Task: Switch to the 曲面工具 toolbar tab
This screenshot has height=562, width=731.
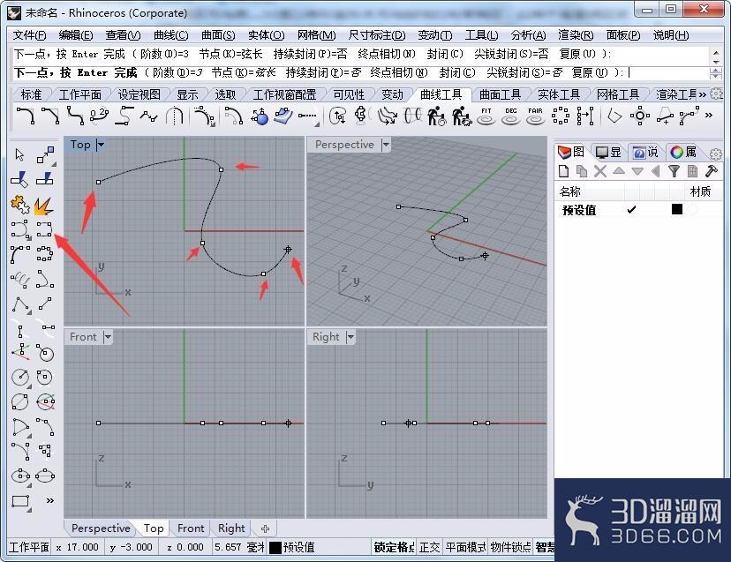Action: pyautogui.click(x=500, y=94)
